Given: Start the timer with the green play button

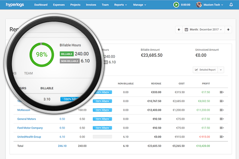Looking at the screenshot, I should point(176,5).
